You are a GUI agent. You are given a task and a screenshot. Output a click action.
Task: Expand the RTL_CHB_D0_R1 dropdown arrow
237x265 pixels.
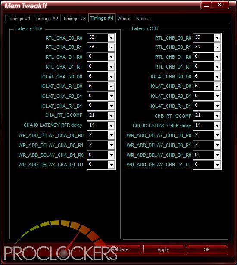[x=217, y=47]
